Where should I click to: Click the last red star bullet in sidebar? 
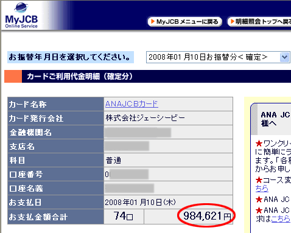coord(259,210)
